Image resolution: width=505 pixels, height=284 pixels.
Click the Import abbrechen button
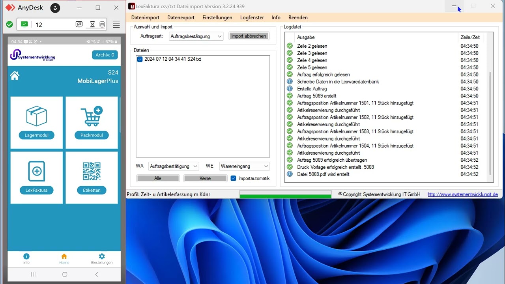pos(249,36)
